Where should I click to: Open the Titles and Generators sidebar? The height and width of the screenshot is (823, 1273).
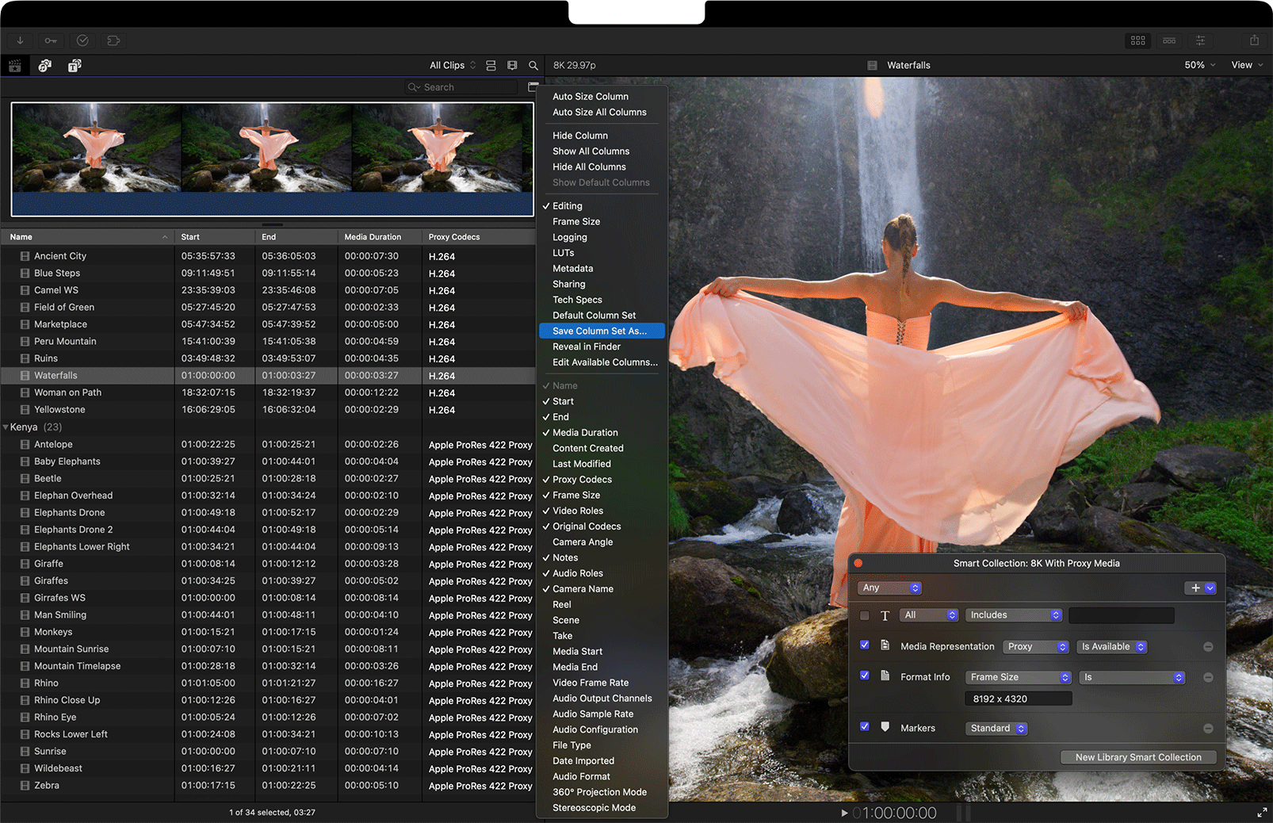(75, 66)
